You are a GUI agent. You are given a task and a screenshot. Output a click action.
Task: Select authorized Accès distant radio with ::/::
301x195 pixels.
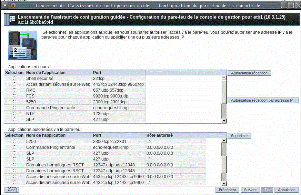14,182
